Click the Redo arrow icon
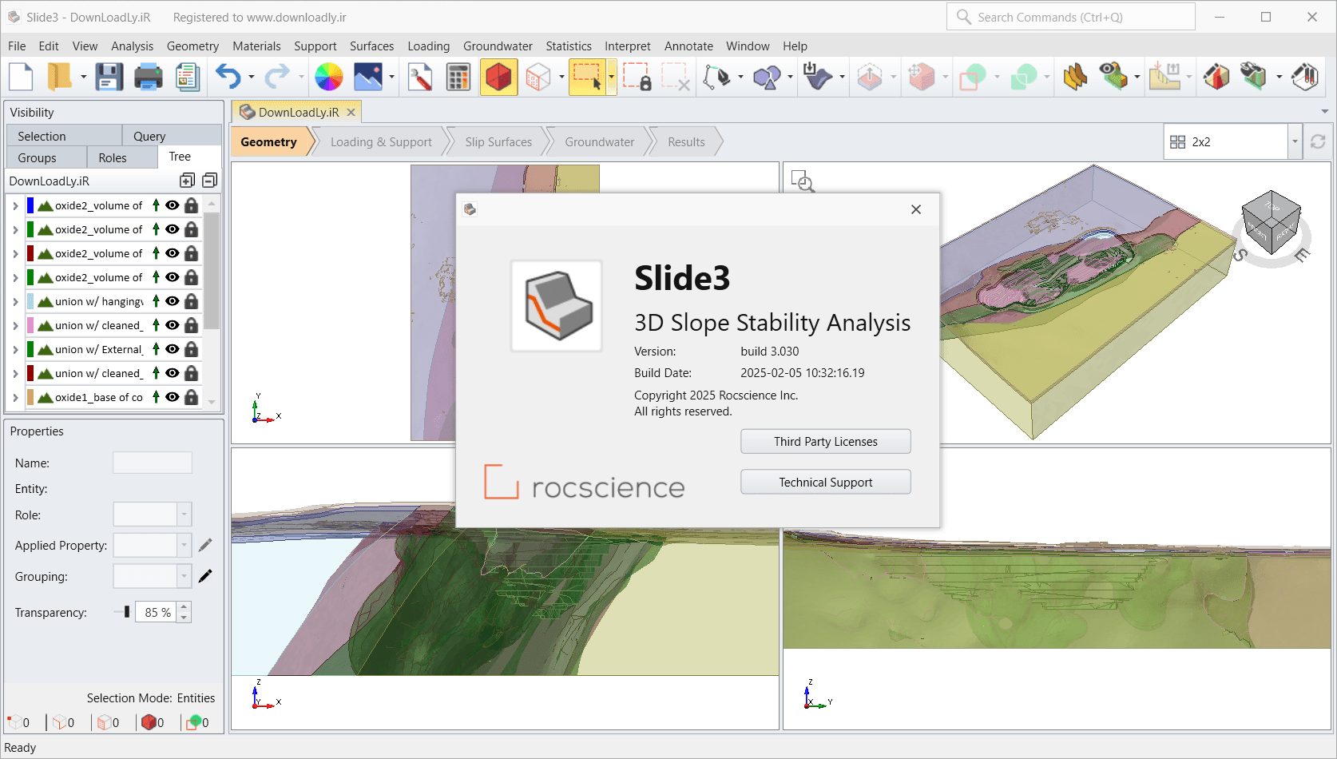The height and width of the screenshot is (759, 1337). (x=277, y=77)
